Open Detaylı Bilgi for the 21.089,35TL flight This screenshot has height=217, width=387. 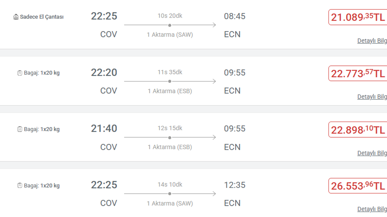(x=372, y=41)
